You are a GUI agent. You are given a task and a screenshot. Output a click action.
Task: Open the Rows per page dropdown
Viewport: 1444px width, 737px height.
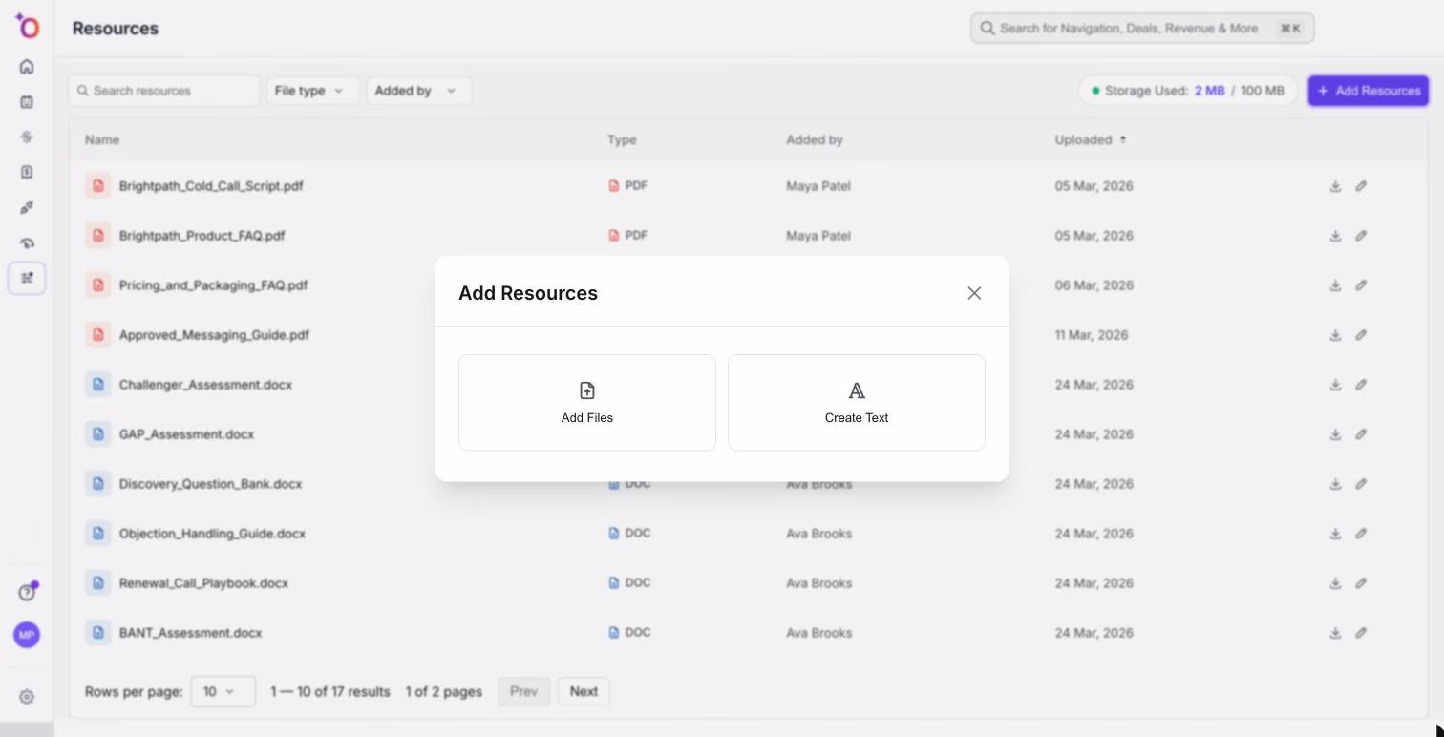coord(223,691)
